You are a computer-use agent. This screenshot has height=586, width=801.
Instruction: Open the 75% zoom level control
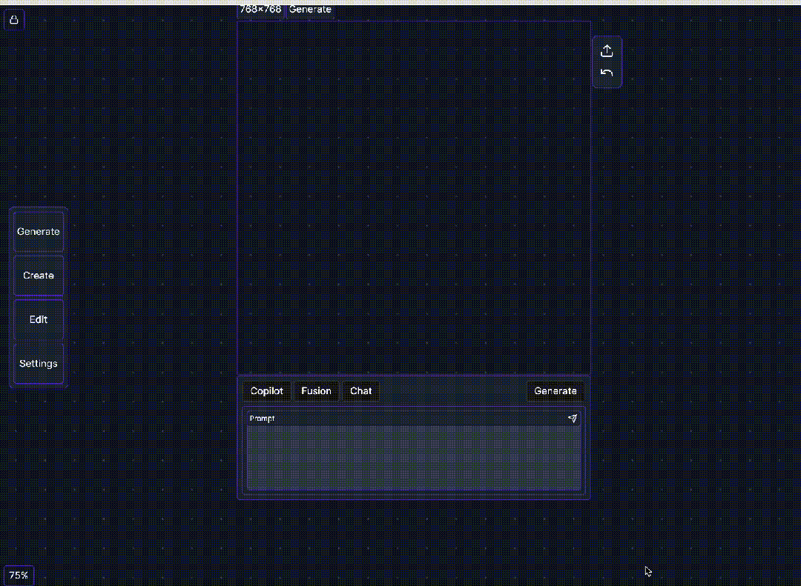[x=19, y=576]
